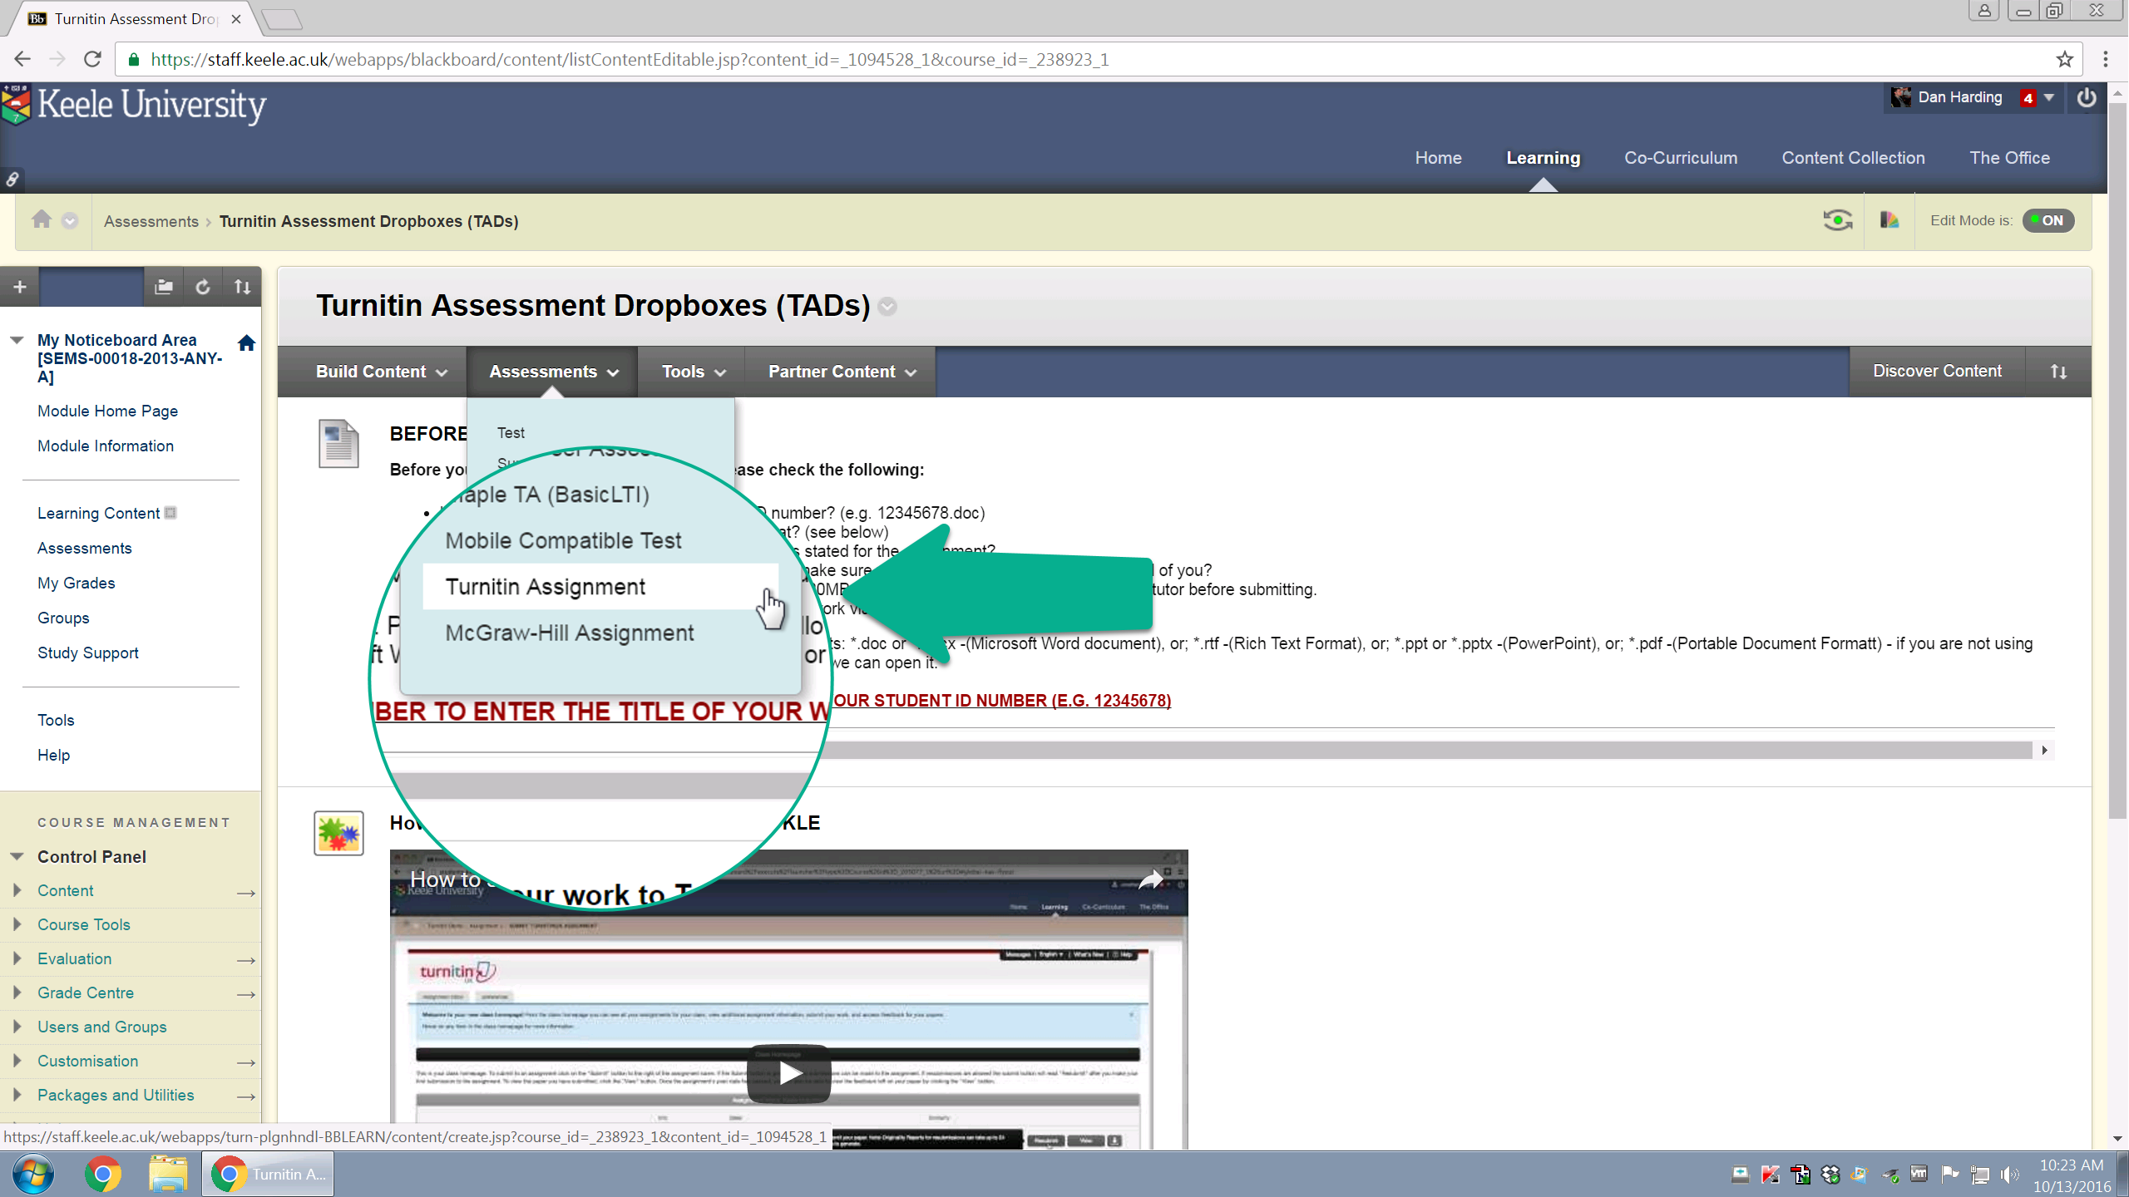The height and width of the screenshot is (1197, 2129).
Task: Click Assessments breadcrumb link
Action: point(151,221)
